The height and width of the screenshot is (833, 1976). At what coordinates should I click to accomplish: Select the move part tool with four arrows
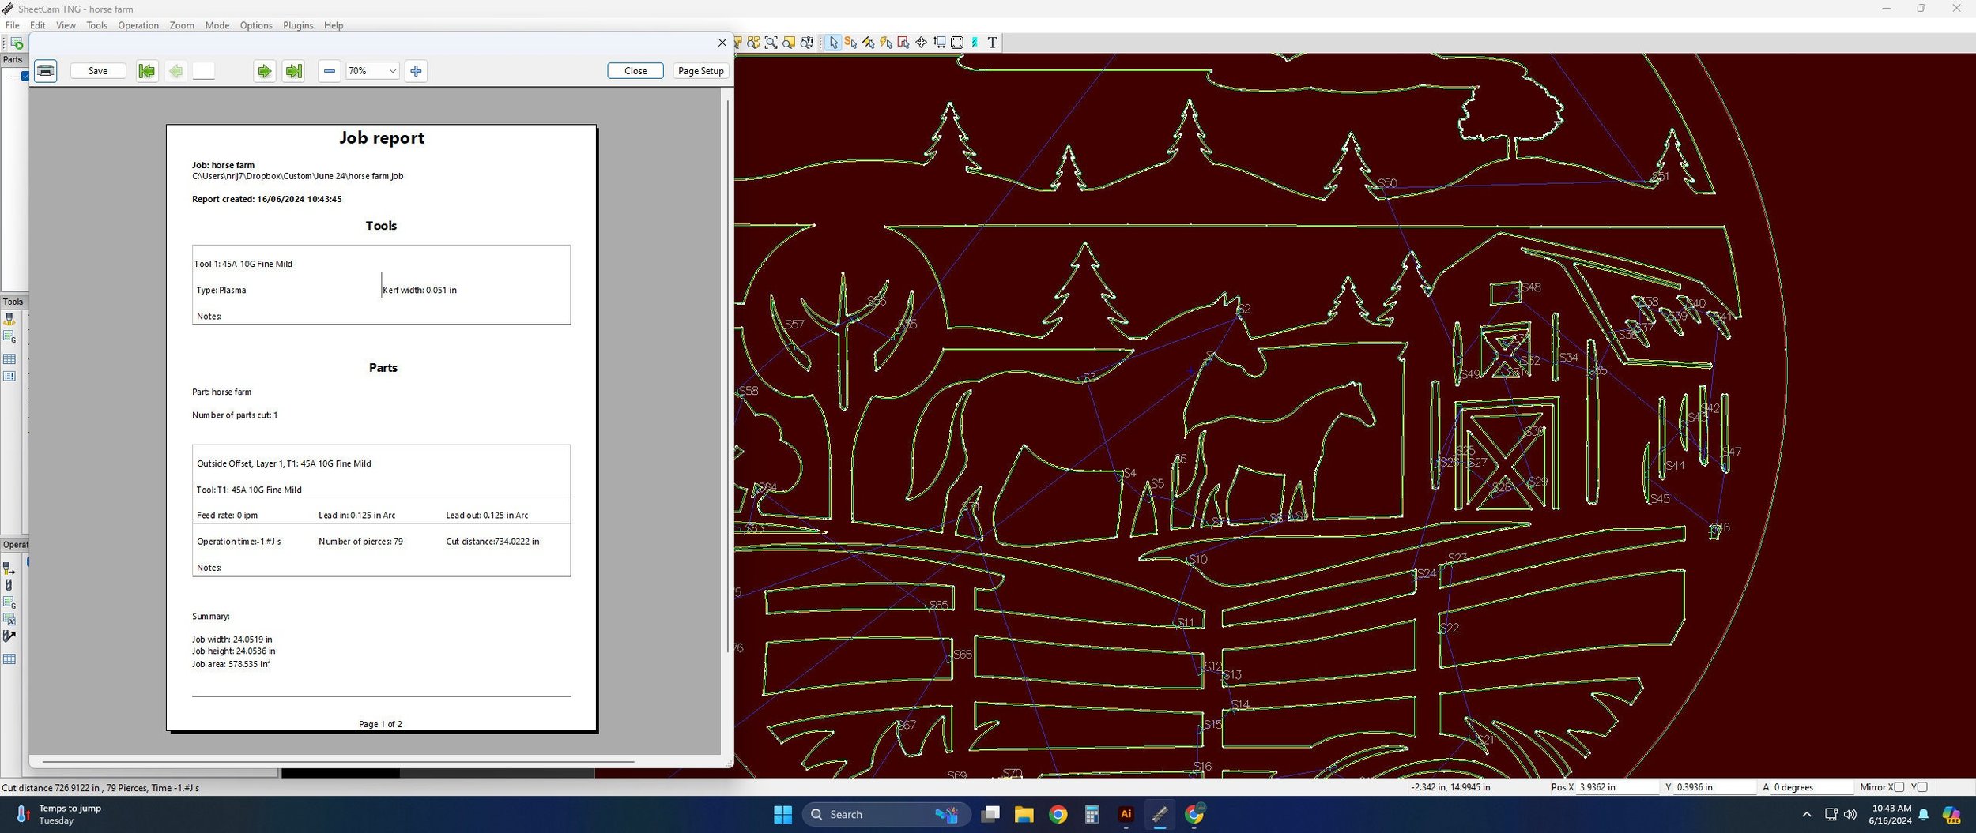922,43
